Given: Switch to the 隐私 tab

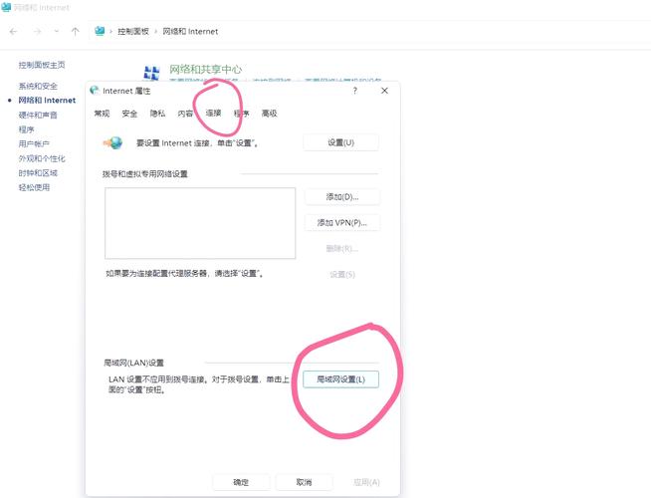Looking at the screenshot, I should tap(157, 114).
